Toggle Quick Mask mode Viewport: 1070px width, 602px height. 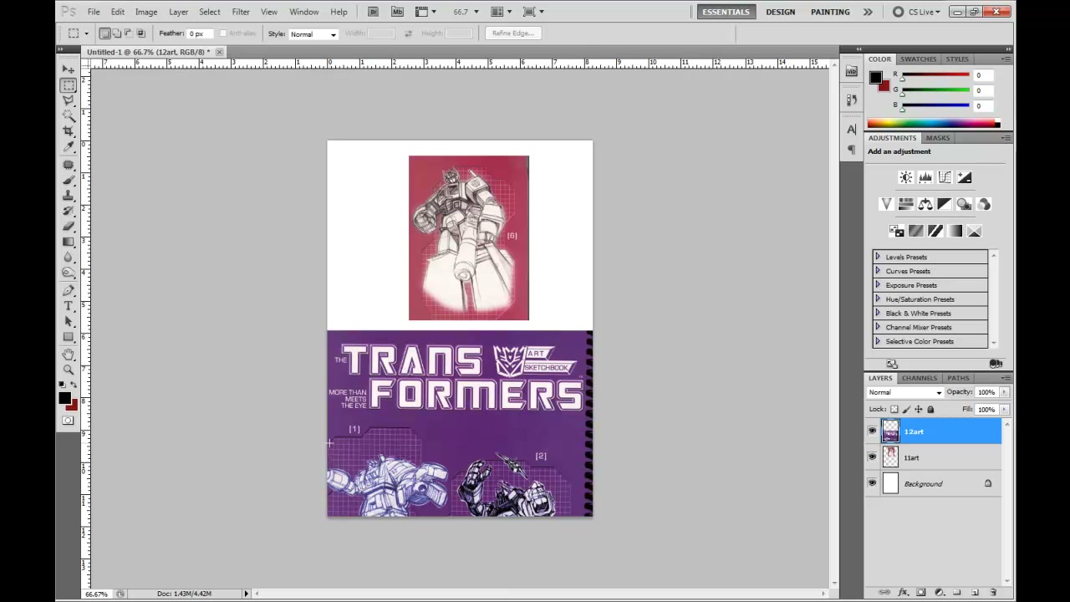(68, 421)
